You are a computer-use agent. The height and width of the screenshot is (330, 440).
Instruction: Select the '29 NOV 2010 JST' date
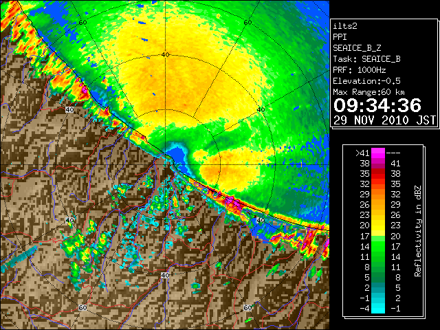point(384,120)
